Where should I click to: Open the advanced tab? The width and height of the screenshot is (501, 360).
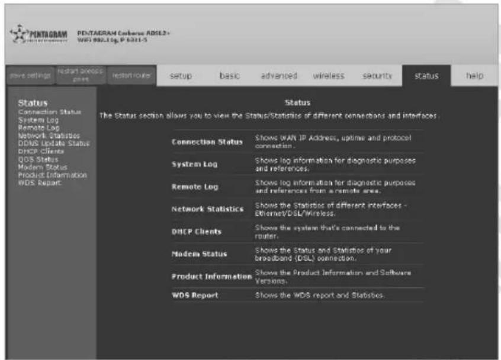(279, 76)
